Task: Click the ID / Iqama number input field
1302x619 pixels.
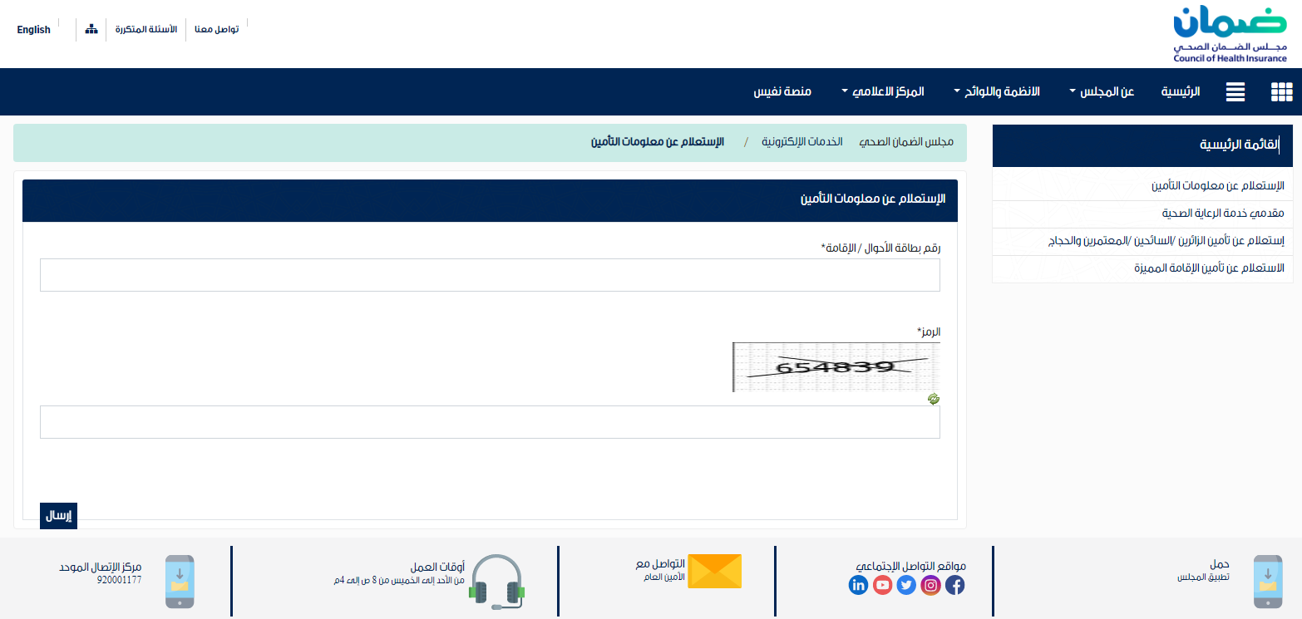Action: pos(490,275)
